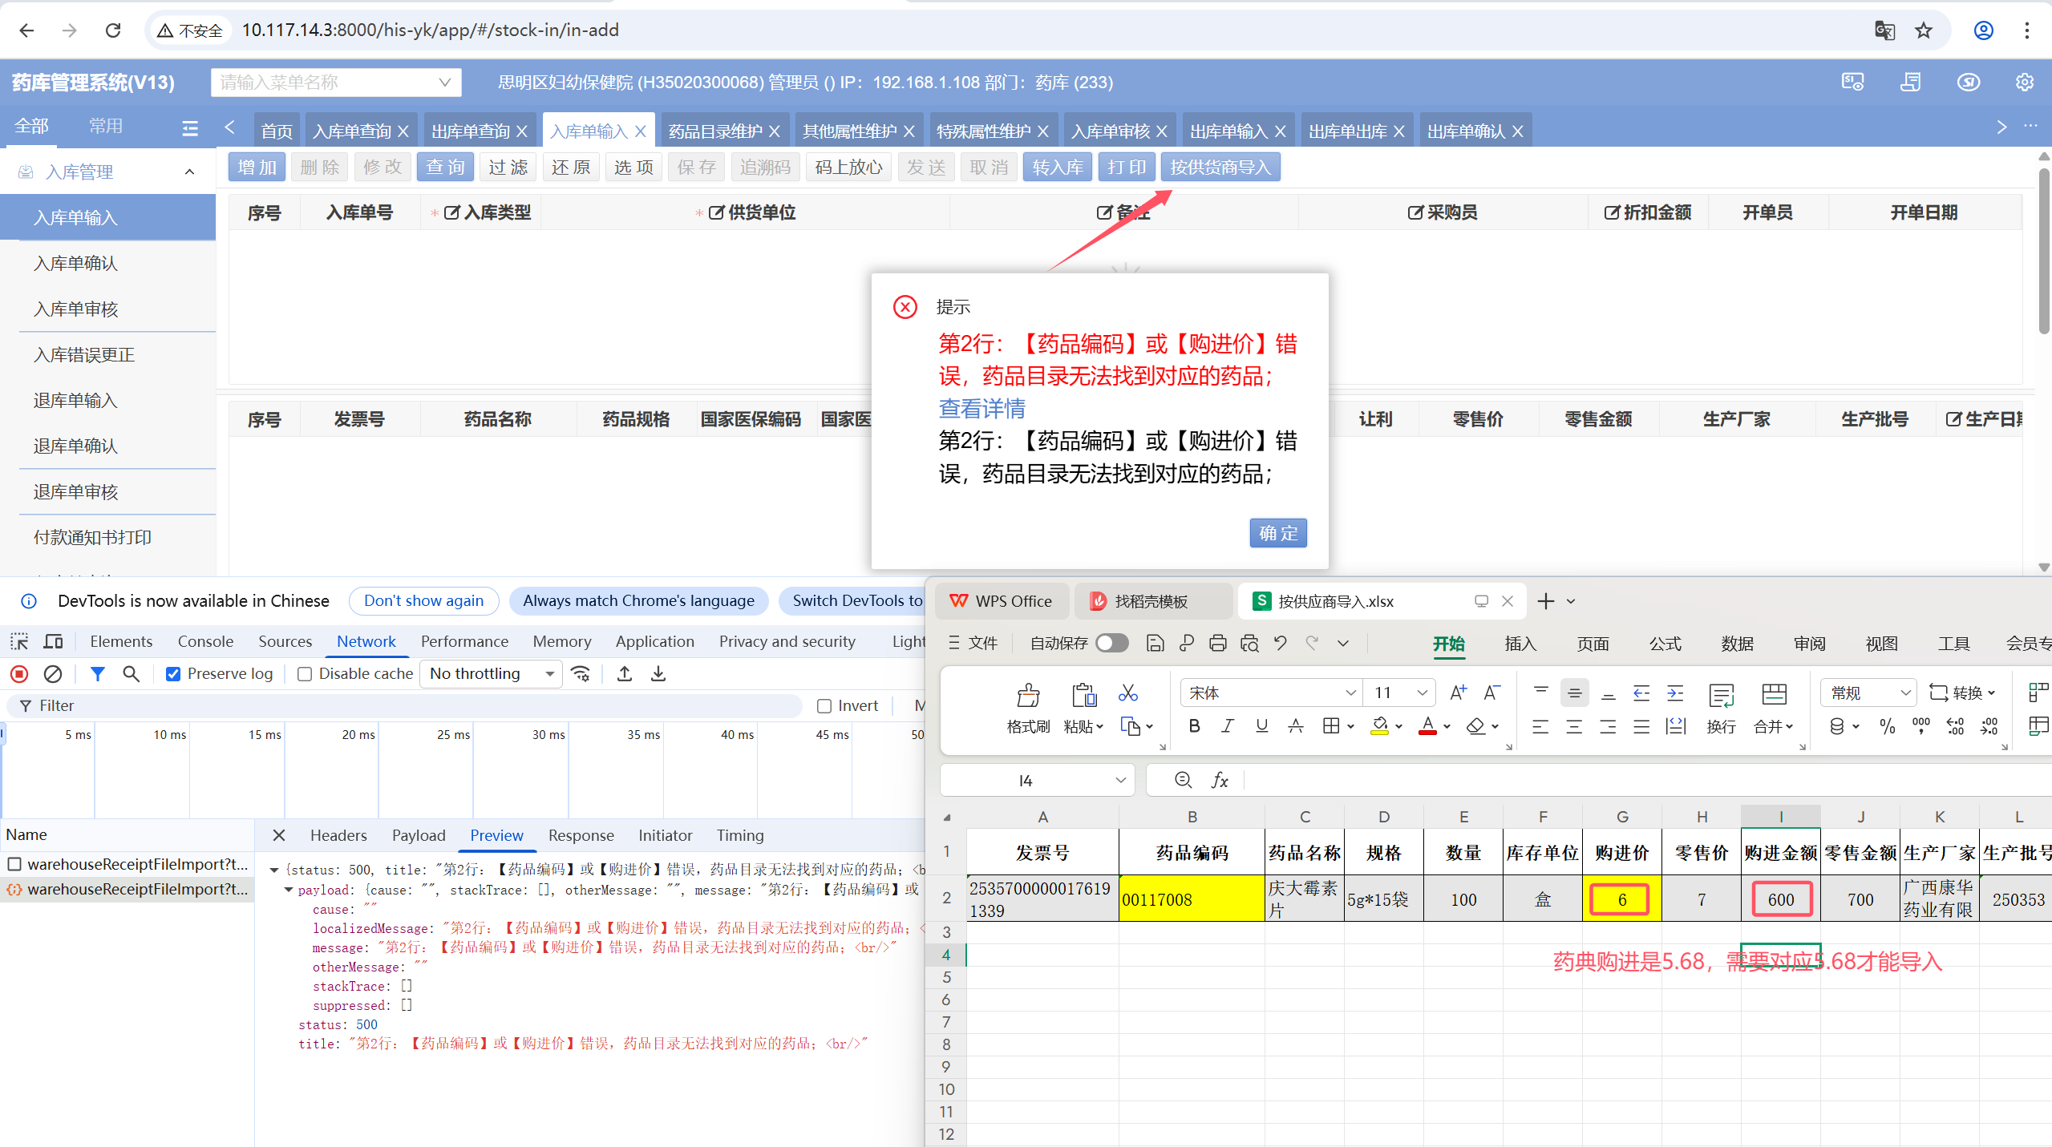Toggle device toolbar icon in DevTools

tap(53, 641)
